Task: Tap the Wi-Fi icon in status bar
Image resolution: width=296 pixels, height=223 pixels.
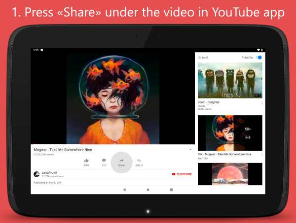Action: pos(259,50)
